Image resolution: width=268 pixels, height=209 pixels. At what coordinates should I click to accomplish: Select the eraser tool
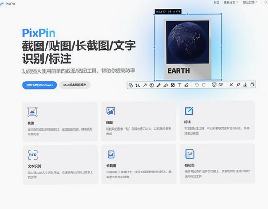(186, 85)
